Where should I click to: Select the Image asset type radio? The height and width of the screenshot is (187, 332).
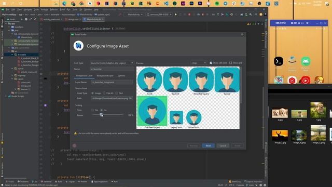pyautogui.click(x=92, y=93)
